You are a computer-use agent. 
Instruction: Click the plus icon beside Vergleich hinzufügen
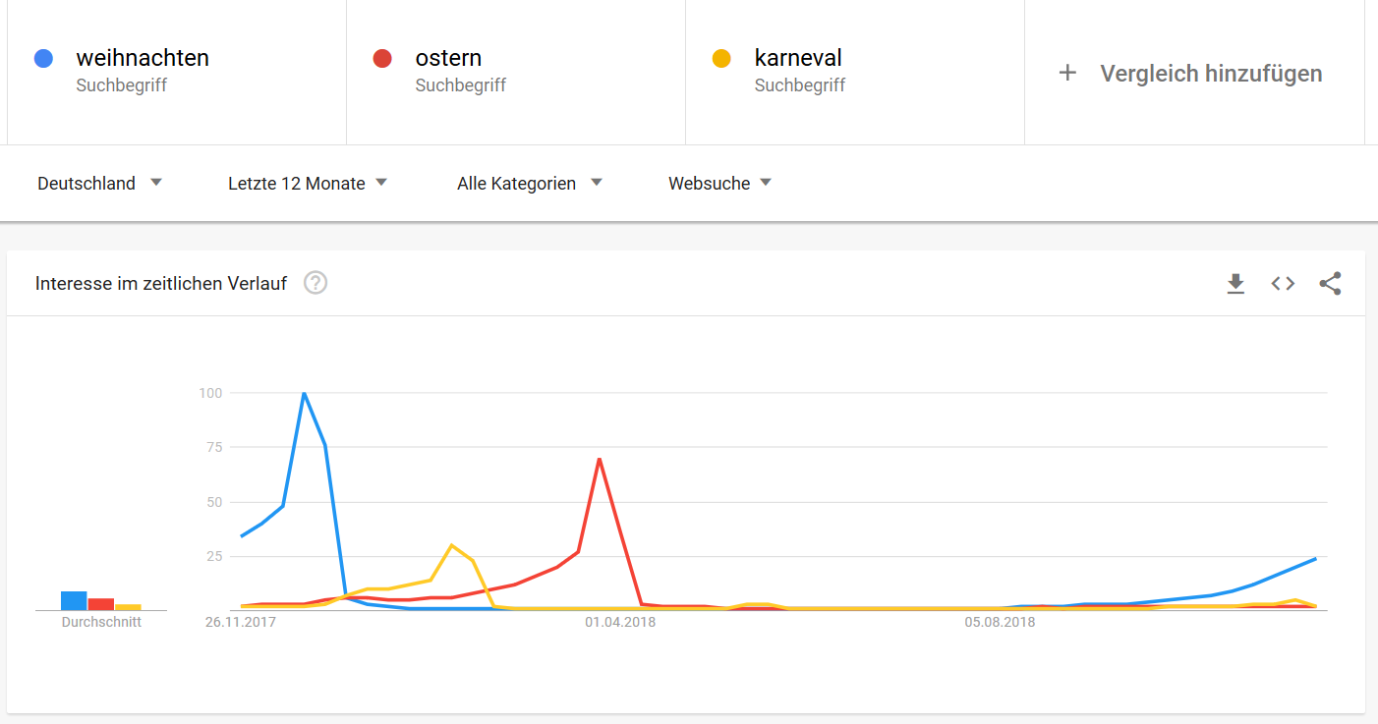coord(1067,73)
